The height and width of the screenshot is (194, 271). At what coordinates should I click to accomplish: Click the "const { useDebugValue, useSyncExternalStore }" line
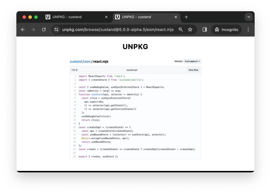point(121,87)
